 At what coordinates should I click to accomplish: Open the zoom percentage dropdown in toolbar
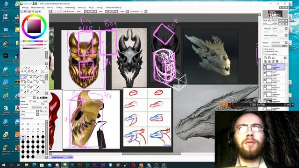coord(85,11)
